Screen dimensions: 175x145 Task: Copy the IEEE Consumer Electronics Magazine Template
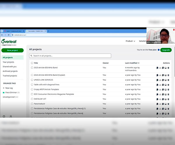point(157,94)
